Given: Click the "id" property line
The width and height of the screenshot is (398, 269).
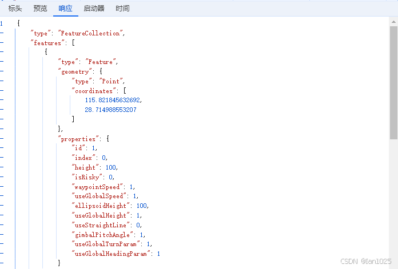Looking at the screenshot, I should click(84, 148).
